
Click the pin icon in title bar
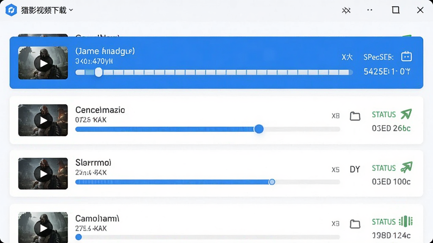(346, 11)
